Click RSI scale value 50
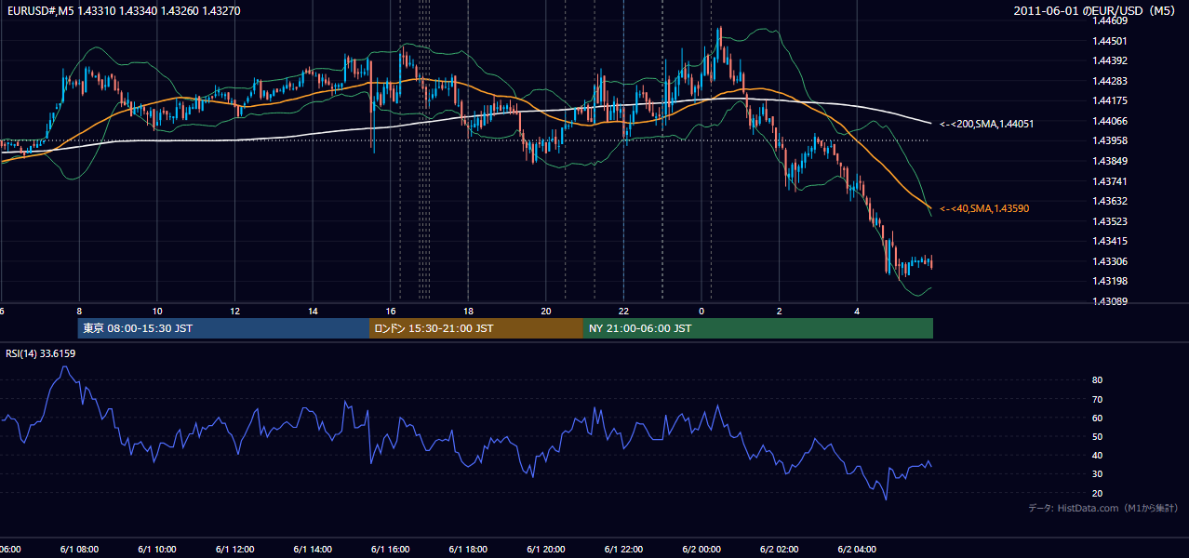Image resolution: width=1189 pixels, height=558 pixels. [x=1098, y=436]
